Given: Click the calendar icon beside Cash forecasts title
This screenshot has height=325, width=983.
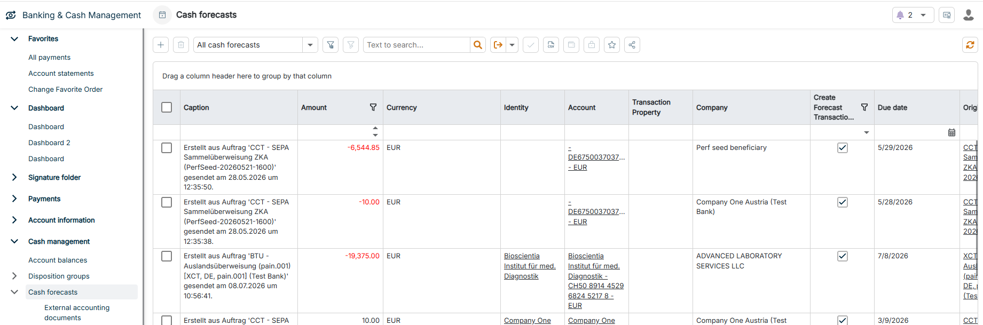Looking at the screenshot, I should coord(162,15).
